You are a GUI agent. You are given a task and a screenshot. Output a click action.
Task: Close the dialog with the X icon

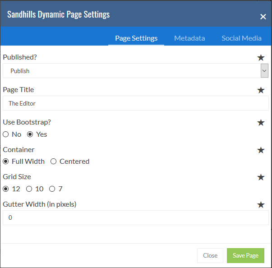[x=263, y=17]
